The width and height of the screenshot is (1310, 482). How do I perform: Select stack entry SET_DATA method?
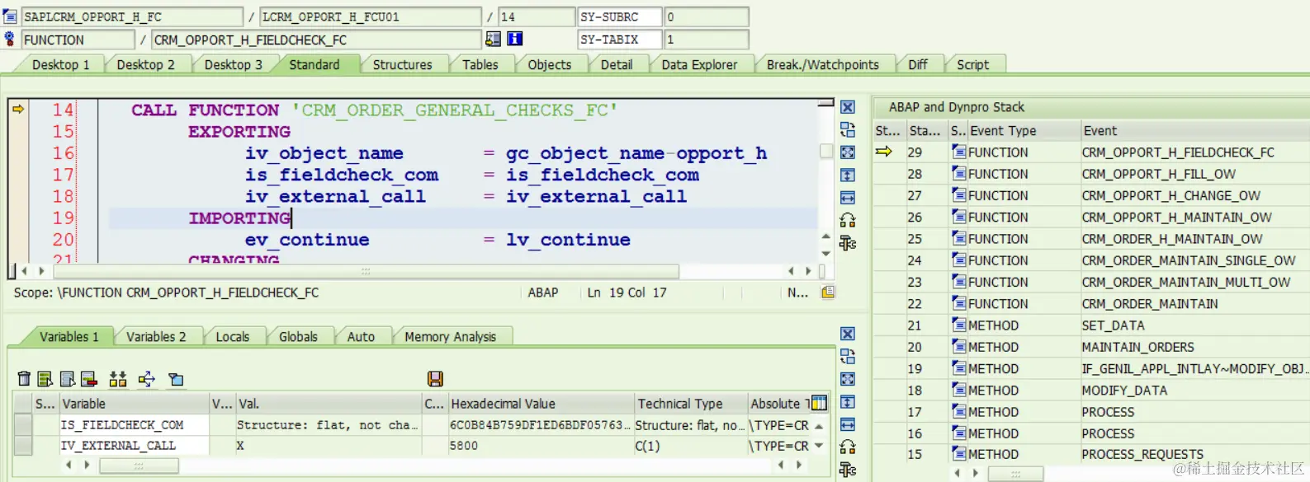pyautogui.click(x=1113, y=325)
